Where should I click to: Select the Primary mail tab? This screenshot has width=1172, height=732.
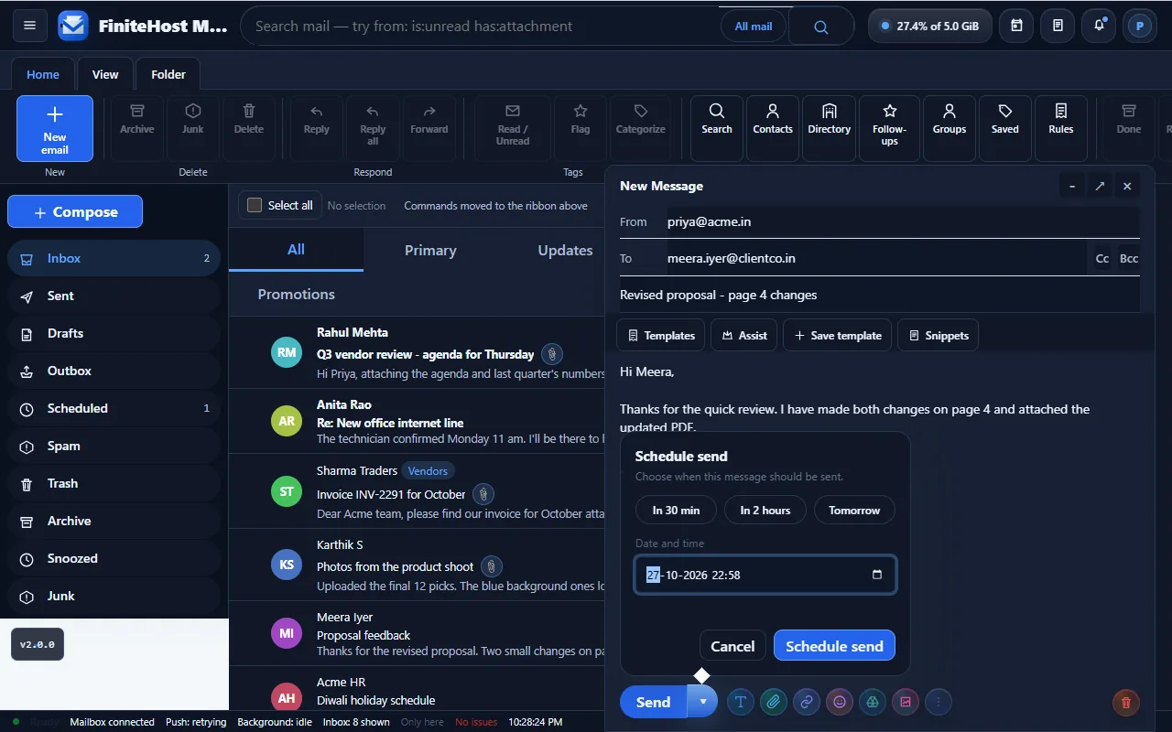pyautogui.click(x=430, y=250)
